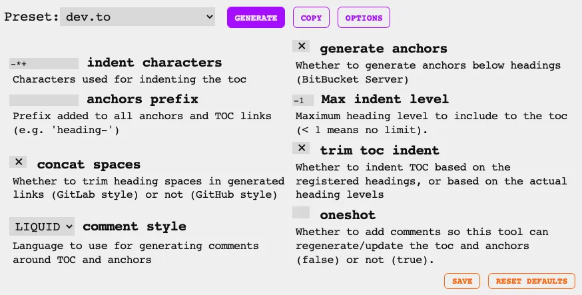Click the concat spaces label

point(89,164)
